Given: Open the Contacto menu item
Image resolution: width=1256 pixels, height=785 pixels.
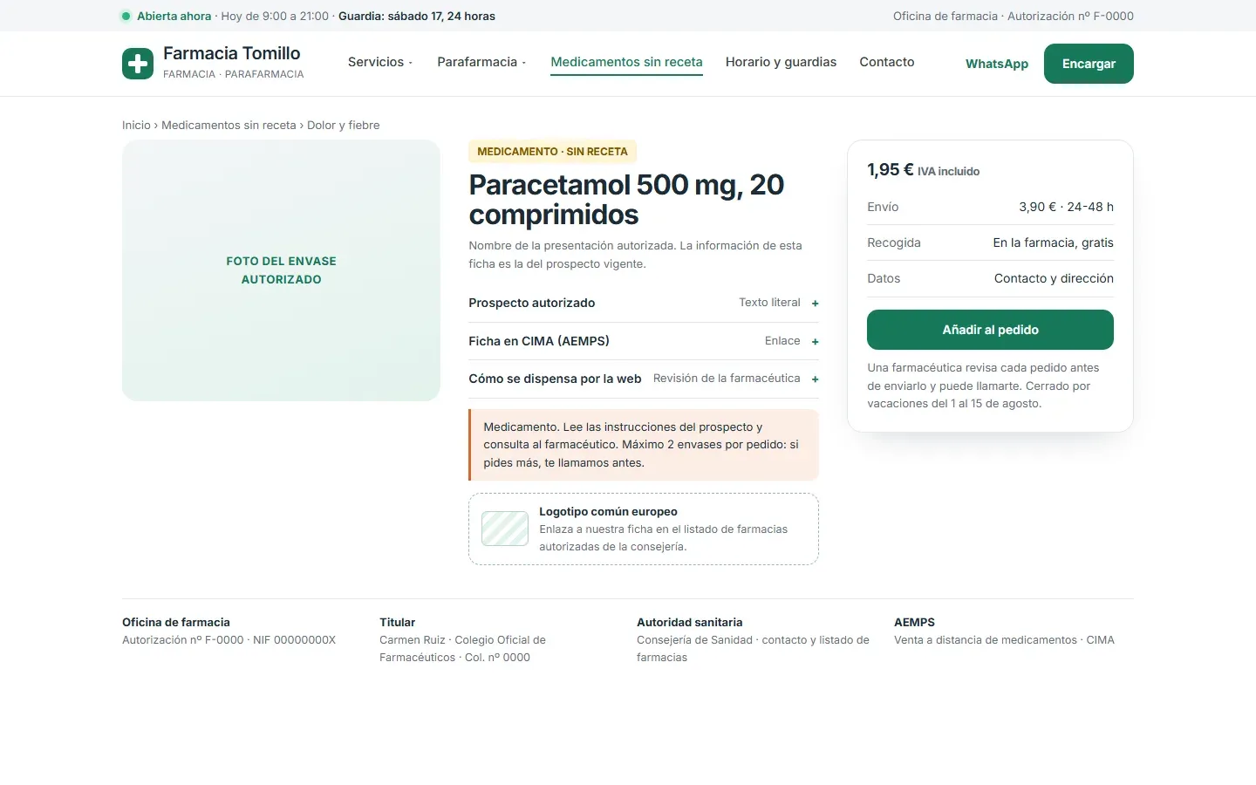Looking at the screenshot, I should click(x=887, y=62).
